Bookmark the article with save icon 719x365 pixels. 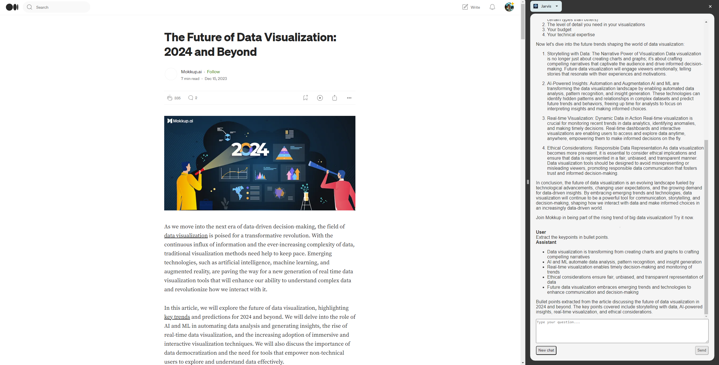click(x=305, y=98)
